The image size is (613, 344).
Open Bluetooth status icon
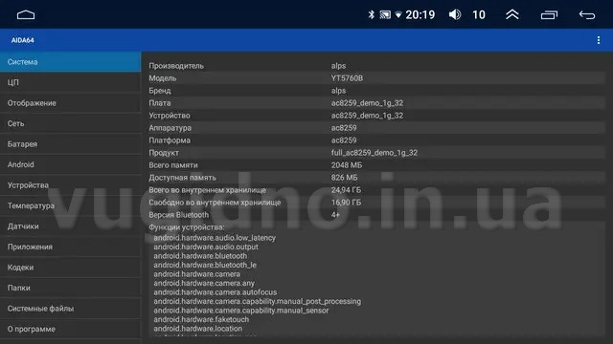click(x=371, y=15)
